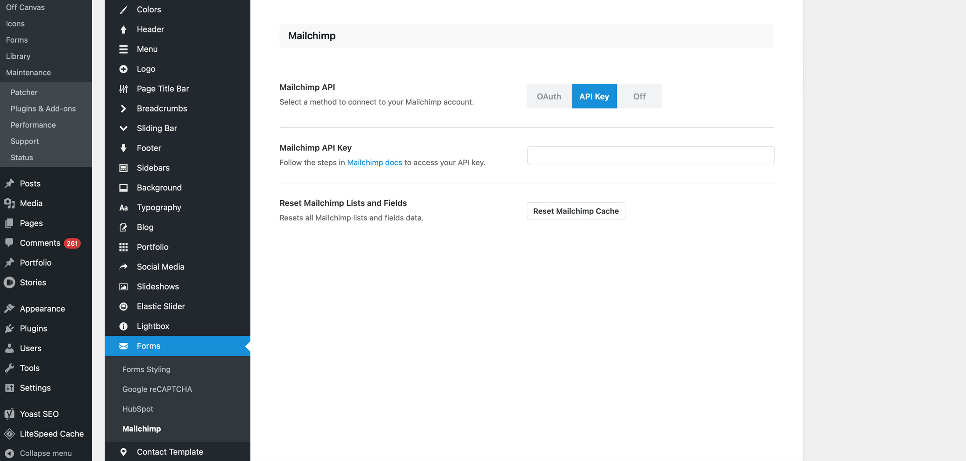Click the Menu hamburger icon

pos(123,49)
